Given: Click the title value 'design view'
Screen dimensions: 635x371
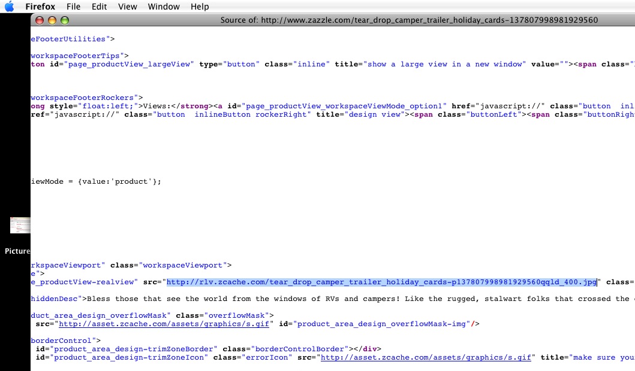Looking at the screenshot, I should coord(375,115).
